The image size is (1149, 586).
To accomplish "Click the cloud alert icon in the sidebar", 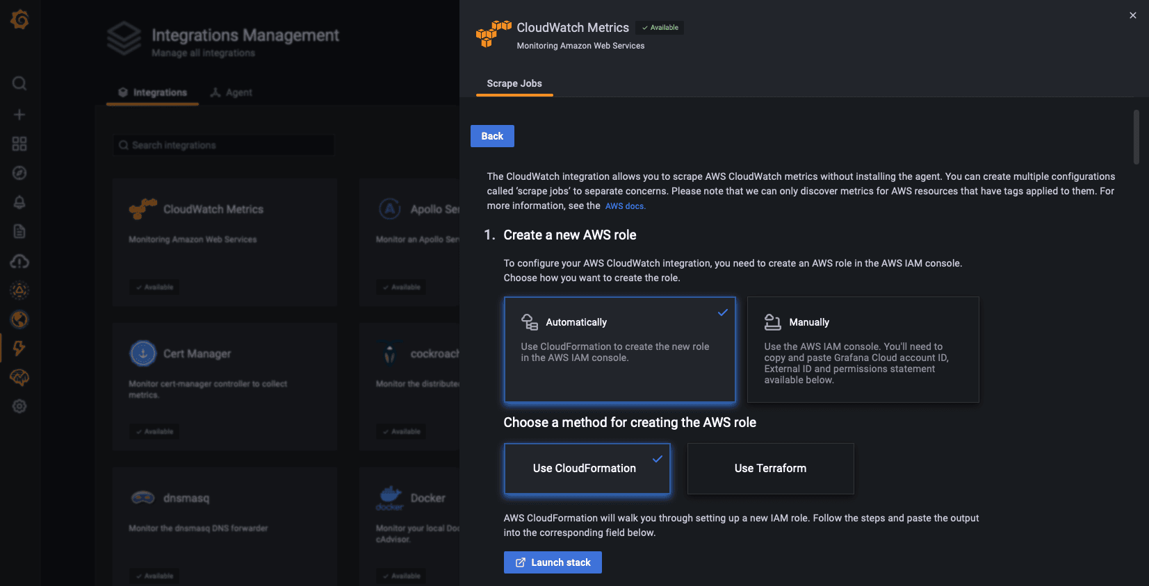I will (19, 261).
